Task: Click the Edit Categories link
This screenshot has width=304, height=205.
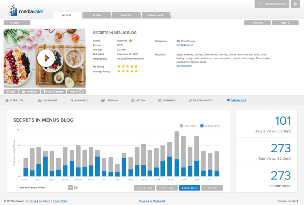Action: click(x=185, y=45)
